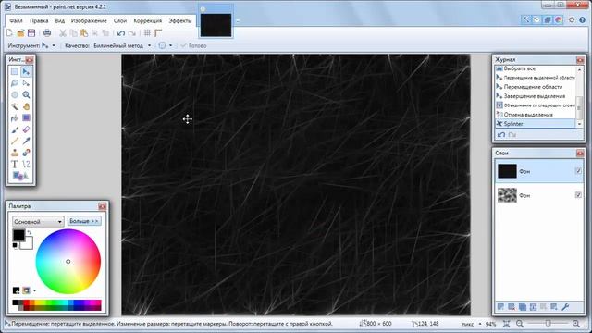Click the Print toolbar icon
Image resolution: width=592 pixels, height=333 pixels.
pos(47,33)
